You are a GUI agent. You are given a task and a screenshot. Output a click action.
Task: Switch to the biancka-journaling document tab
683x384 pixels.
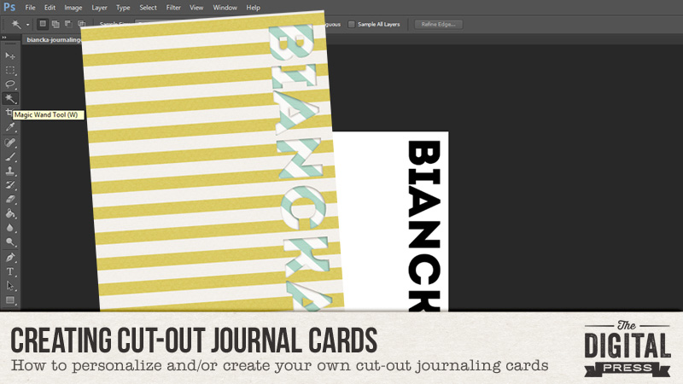(52, 39)
